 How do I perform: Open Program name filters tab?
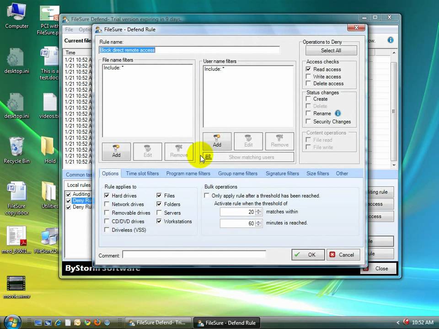(188, 174)
